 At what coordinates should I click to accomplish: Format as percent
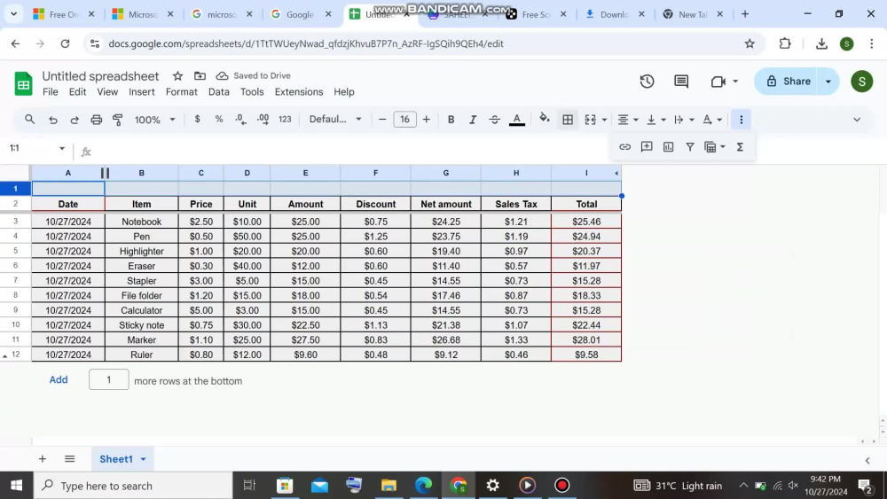point(219,120)
